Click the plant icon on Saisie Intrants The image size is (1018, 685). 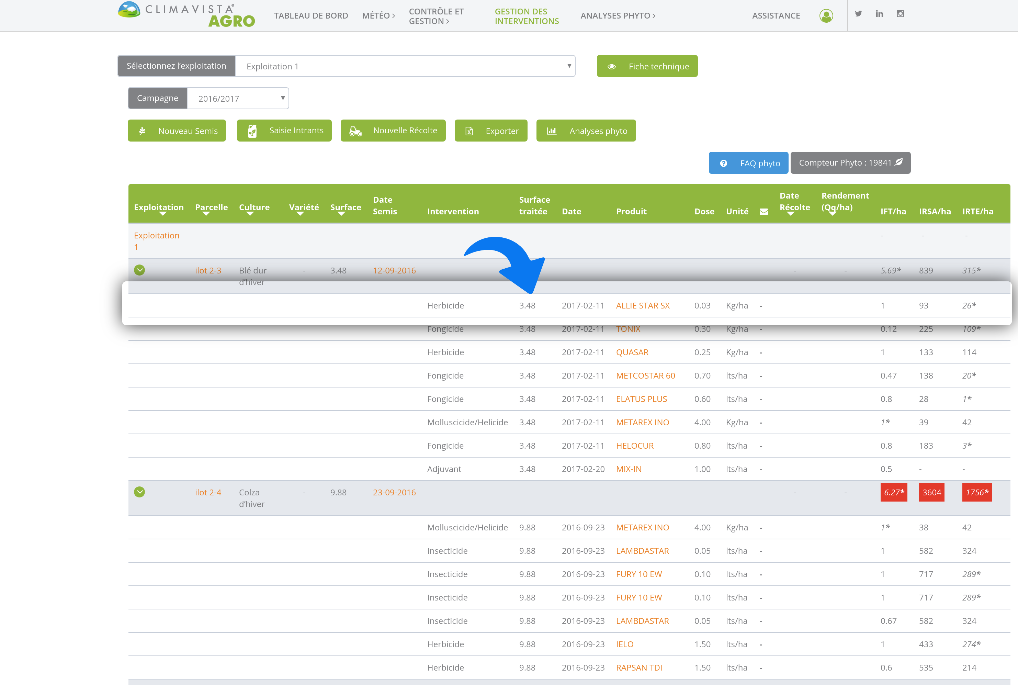click(x=252, y=131)
